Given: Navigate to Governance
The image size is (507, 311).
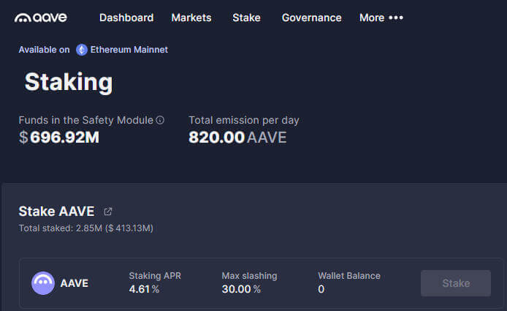Looking at the screenshot, I should pos(311,18).
